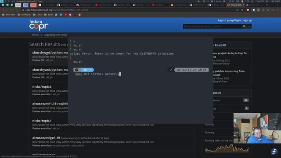
Task: Open the Tech Sites bookmark folder
Action: coord(9,14)
